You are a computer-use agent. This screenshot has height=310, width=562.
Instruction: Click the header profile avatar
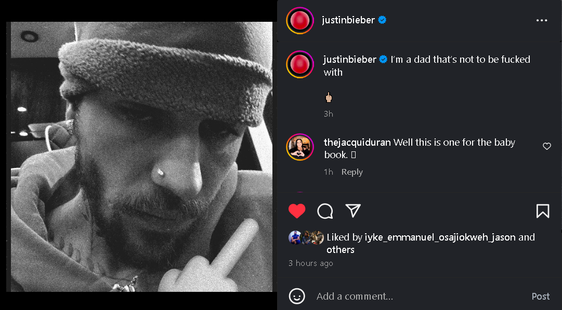(x=300, y=21)
